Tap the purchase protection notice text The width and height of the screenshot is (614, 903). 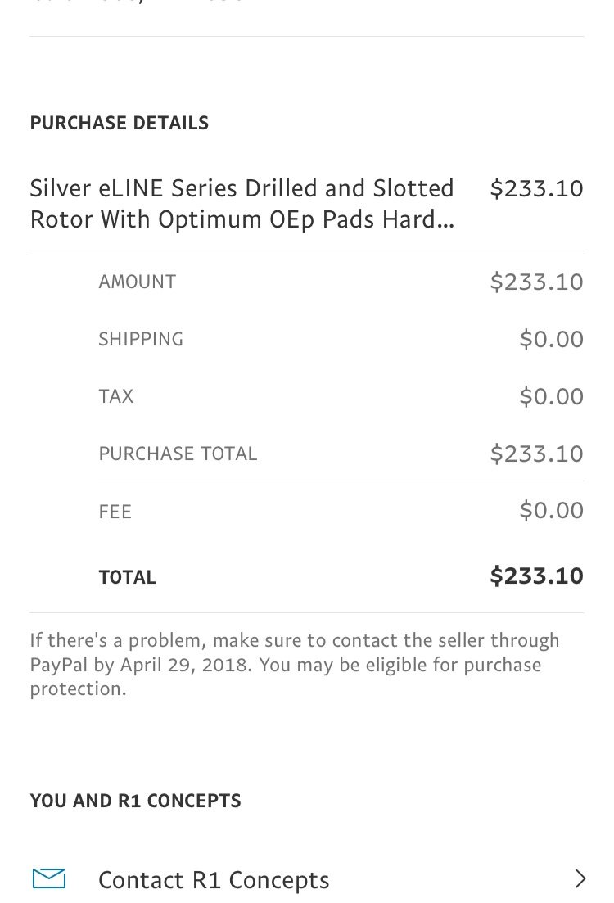295,665
